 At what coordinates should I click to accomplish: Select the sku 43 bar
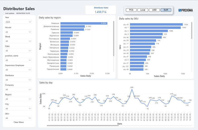(x=156, y=24)
